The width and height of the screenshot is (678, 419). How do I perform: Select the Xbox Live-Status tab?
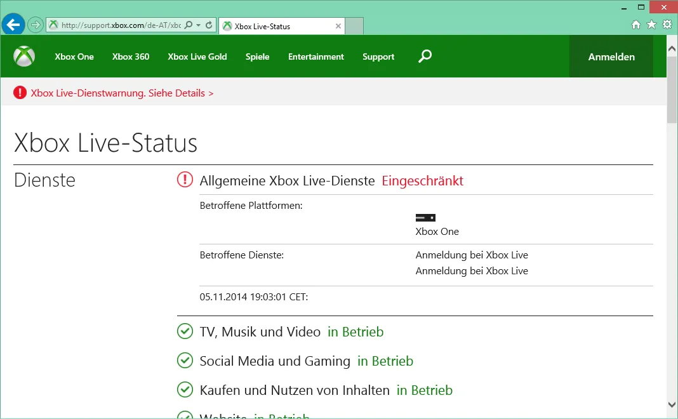click(282, 27)
